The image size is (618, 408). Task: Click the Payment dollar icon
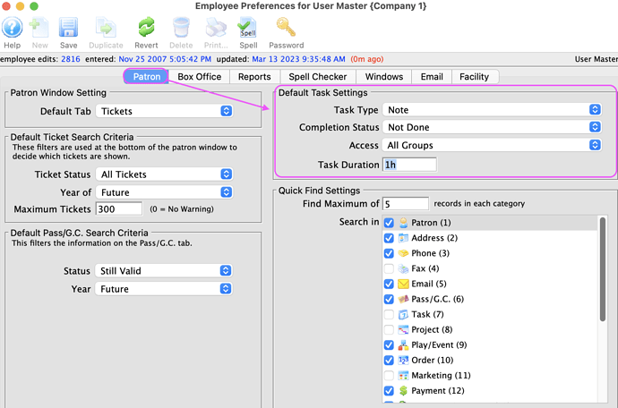(403, 391)
